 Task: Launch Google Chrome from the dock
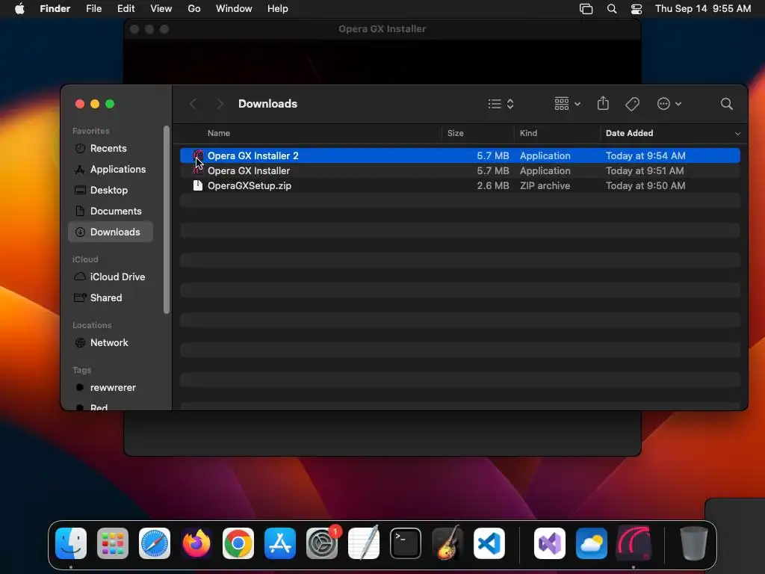238,543
